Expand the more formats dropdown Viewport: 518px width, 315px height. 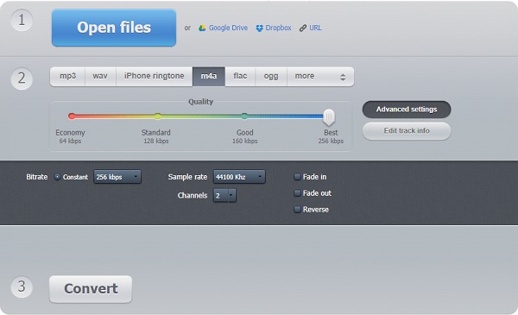coord(320,76)
